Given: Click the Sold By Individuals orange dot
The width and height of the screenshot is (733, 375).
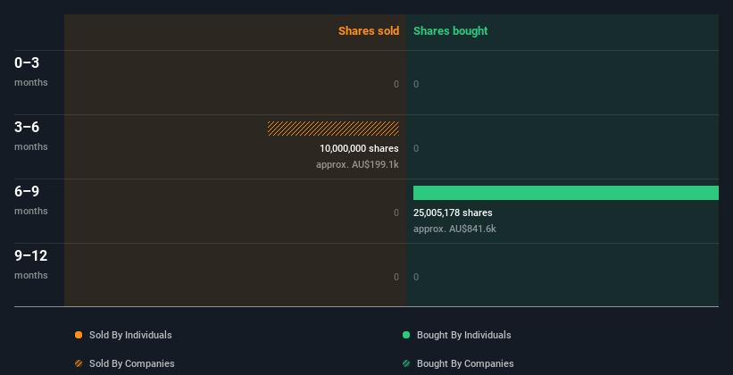Looking at the screenshot, I should pyautogui.click(x=79, y=335).
